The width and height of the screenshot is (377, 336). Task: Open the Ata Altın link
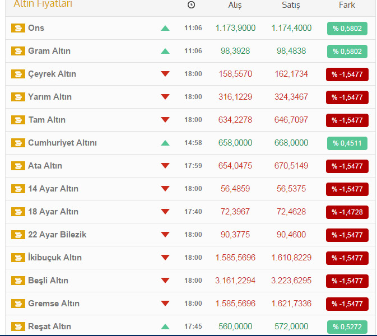45,166
